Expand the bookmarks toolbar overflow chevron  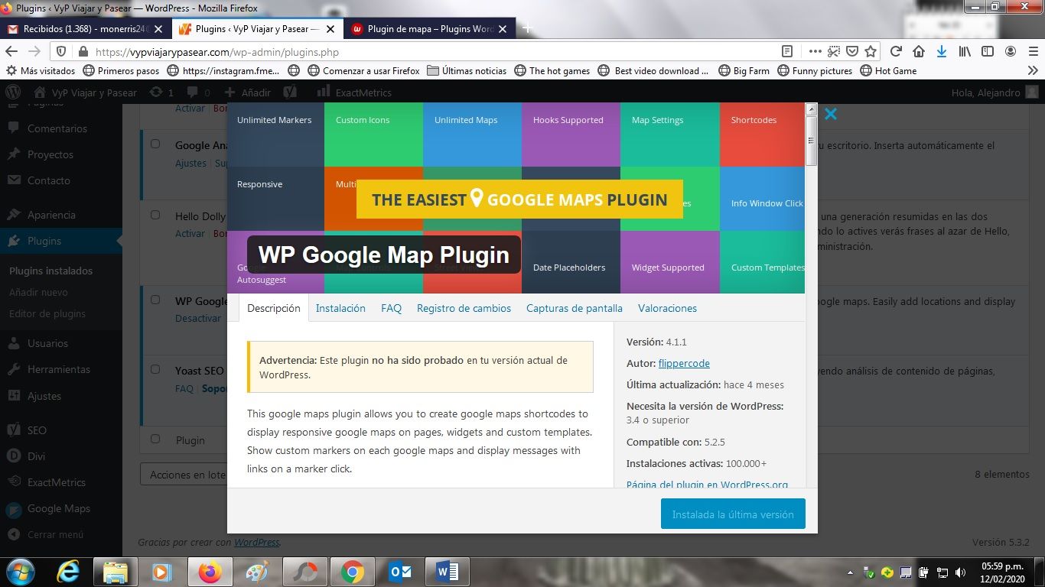pyautogui.click(x=1033, y=70)
